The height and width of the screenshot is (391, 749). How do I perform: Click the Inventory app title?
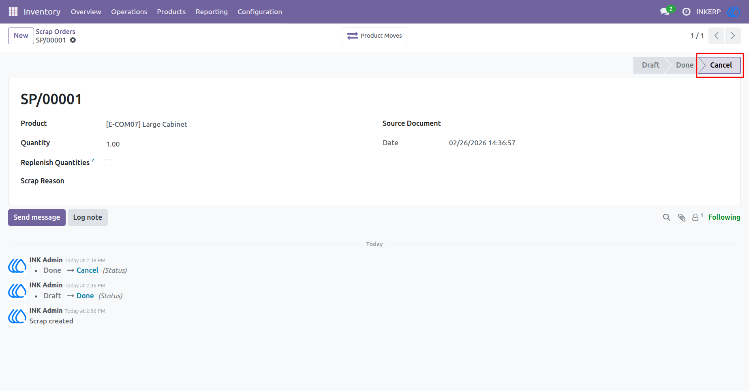point(42,12)
